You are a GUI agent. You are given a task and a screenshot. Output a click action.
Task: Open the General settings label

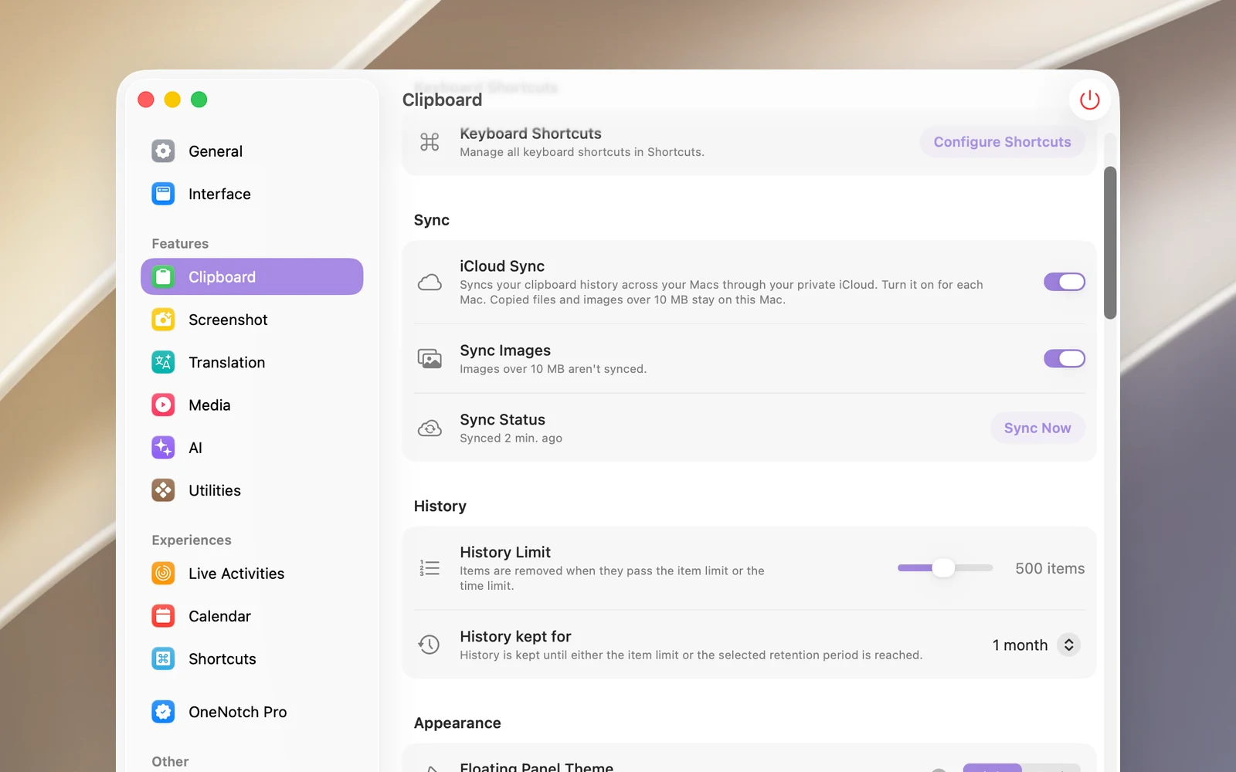[216, 151]
